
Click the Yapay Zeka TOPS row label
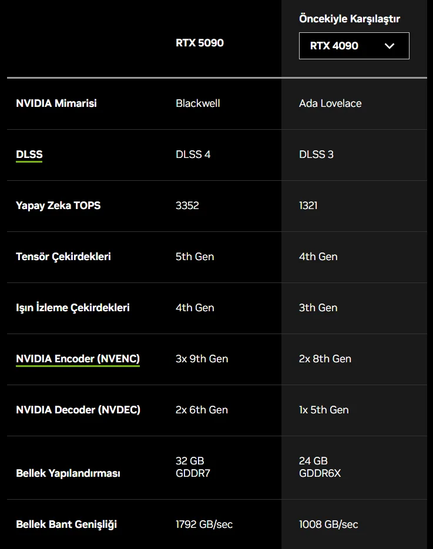tap(58, 206)
